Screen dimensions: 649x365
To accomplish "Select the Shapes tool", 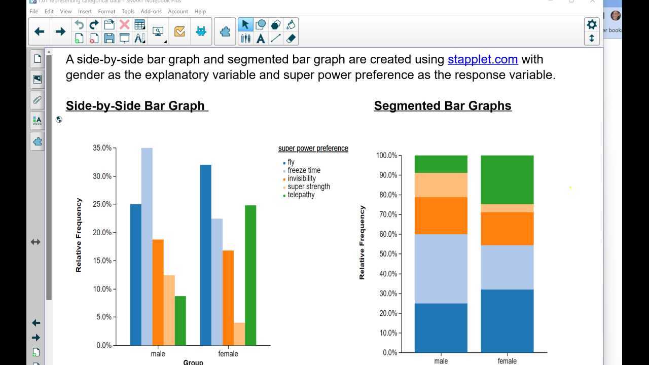I will (x=261, y=24).
